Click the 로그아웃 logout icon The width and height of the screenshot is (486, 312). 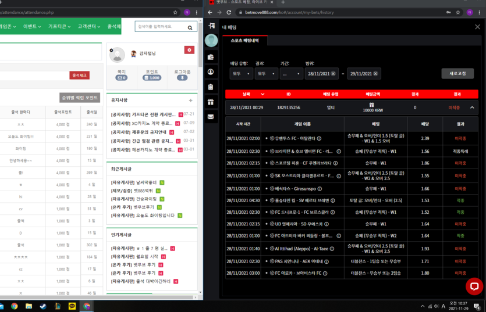[182, 78]
